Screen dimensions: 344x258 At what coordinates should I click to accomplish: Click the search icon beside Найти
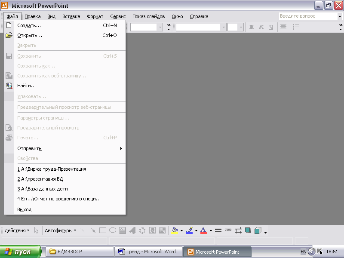click(x=9, y=86)
